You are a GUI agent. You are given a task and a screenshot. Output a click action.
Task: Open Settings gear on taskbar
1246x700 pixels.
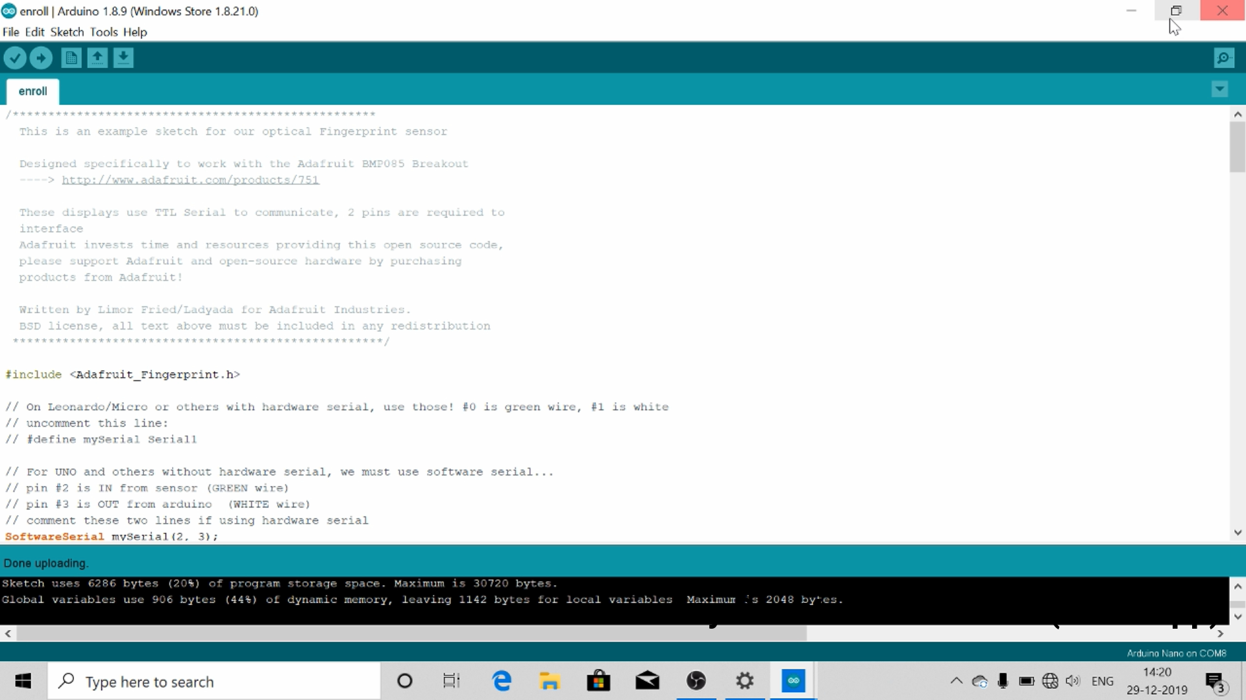(745, 681)
